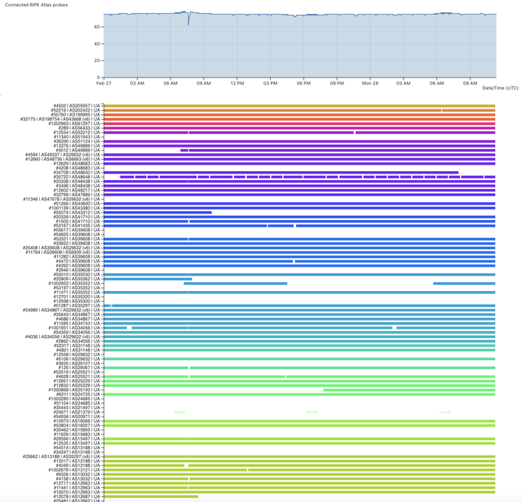Click probe label '#289 | AS56433 | UA'

(x=79, y=128)
